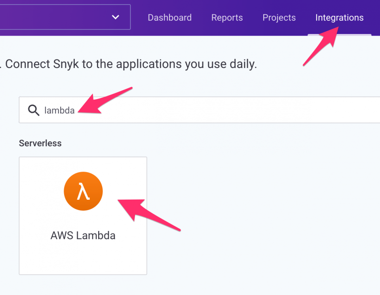Open the Dashboard page
Screen dimensions: 380x295
pyautogui.click(x=169, y=17)
